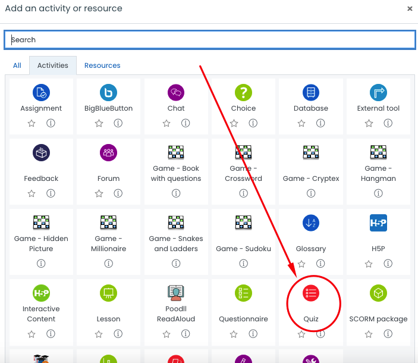Pick the Game - Hangman icon

pyautogui.click(x=378, y=152)
